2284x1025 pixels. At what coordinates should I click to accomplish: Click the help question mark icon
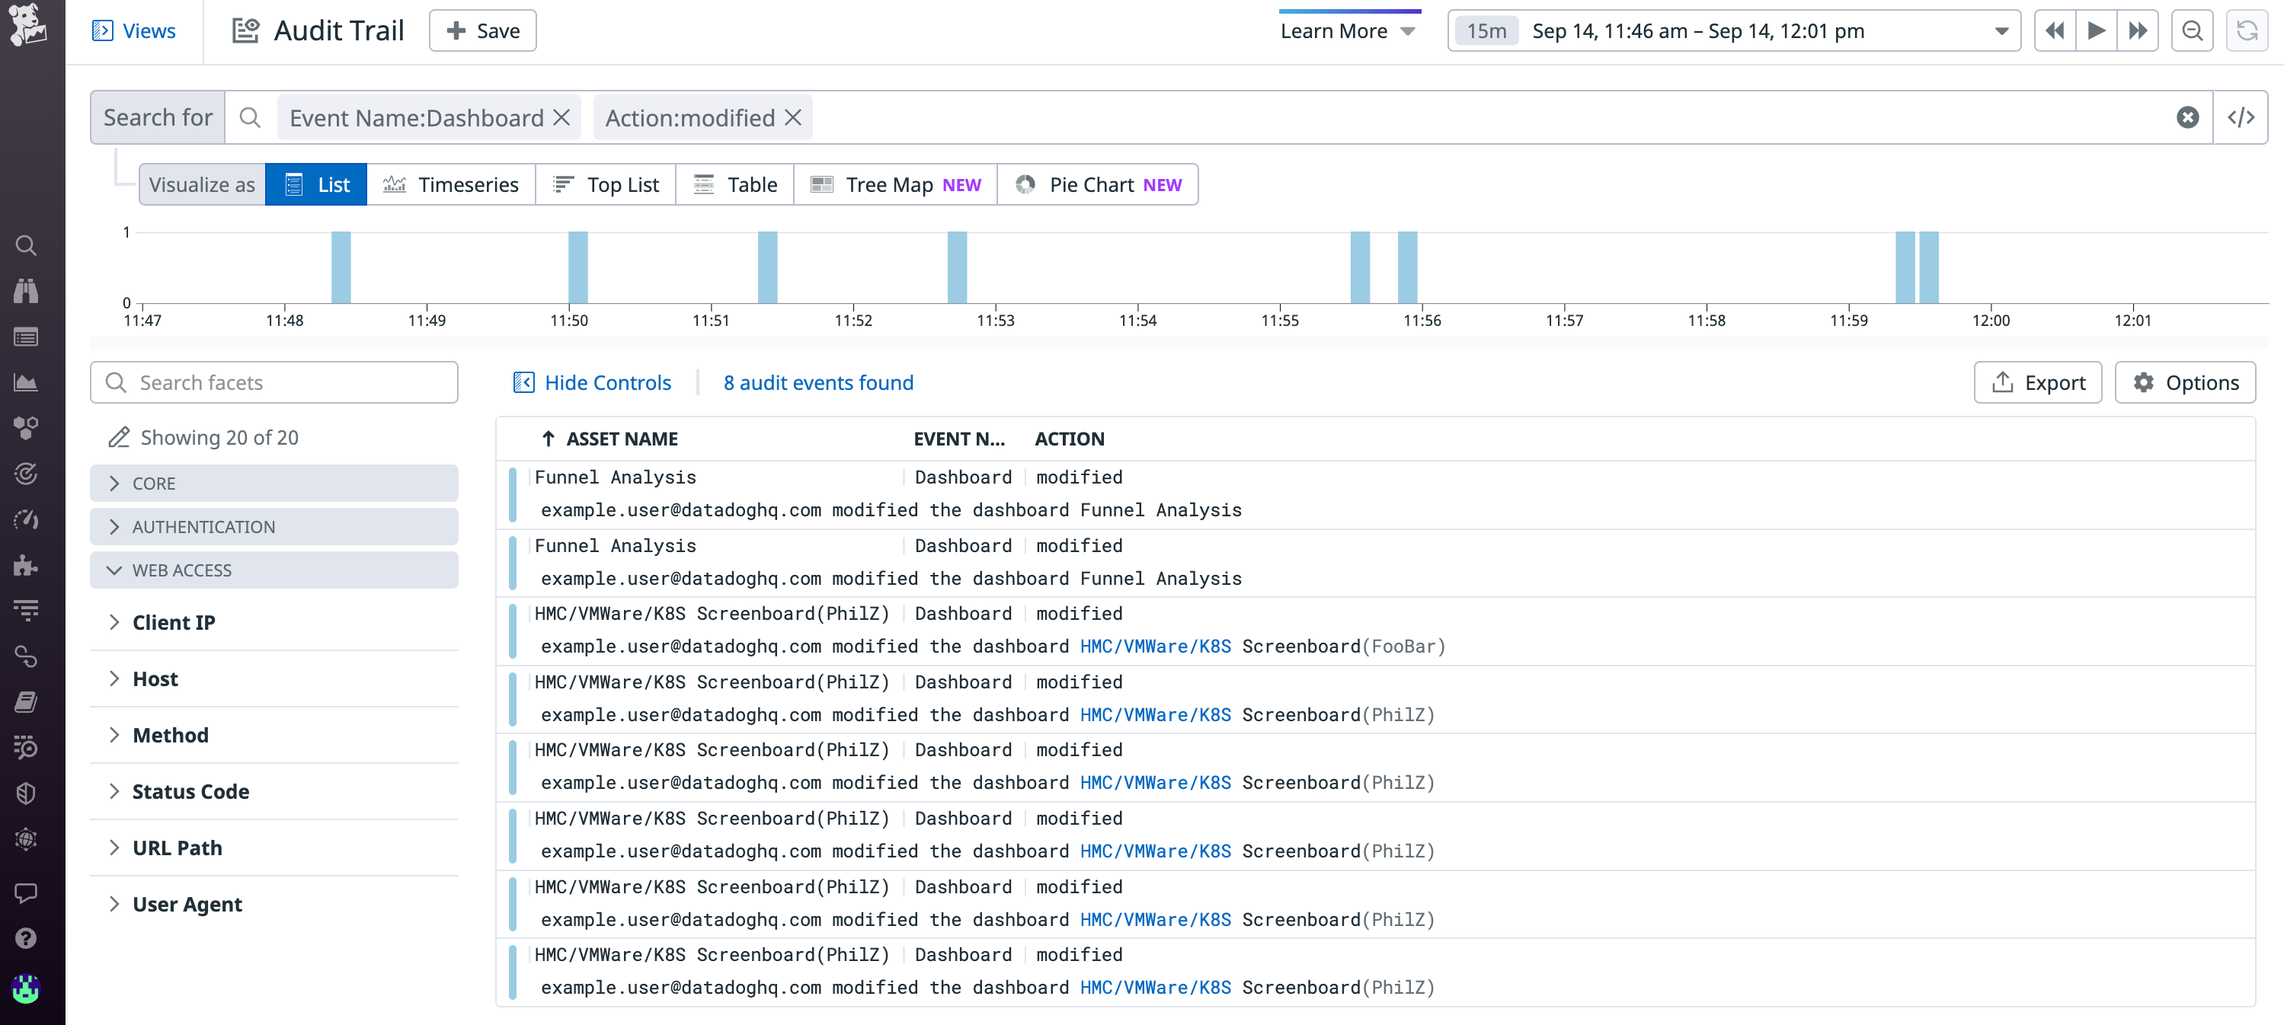(x=26, y=938)
